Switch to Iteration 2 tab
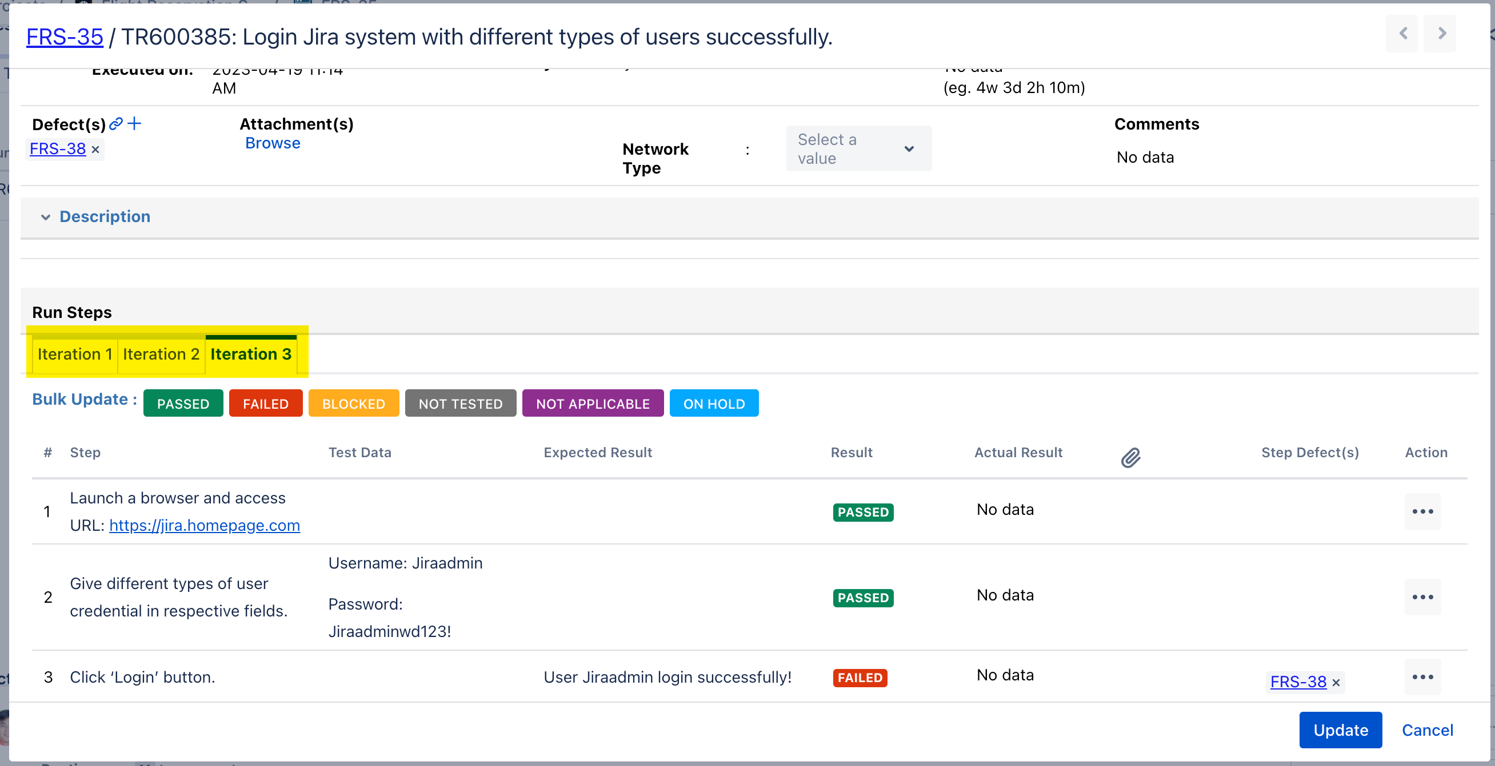This screenshot has height=766, width=1495. [x=161, y=354]
